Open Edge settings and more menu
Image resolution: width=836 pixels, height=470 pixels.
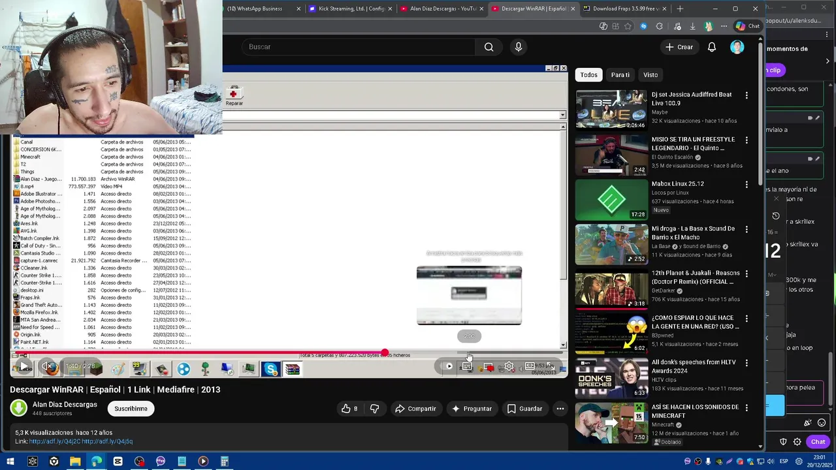[x=724, y=26]
